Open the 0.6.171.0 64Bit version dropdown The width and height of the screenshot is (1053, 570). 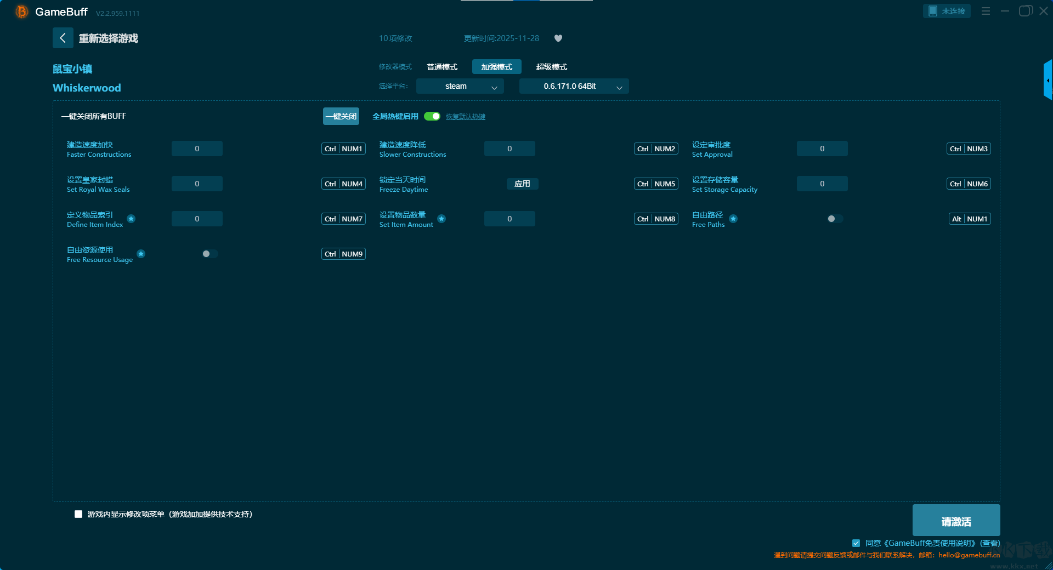[574, 86]
